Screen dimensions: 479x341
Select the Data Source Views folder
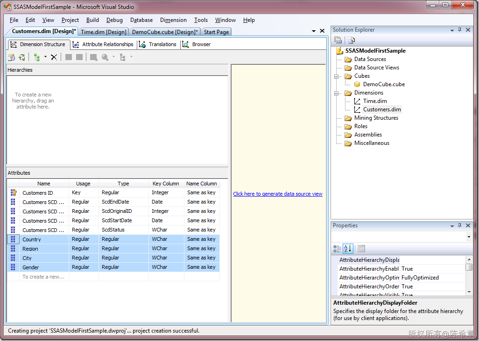point(377,68)
